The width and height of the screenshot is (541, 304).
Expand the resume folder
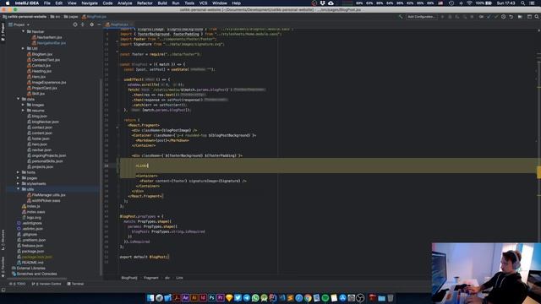point(23,111)
